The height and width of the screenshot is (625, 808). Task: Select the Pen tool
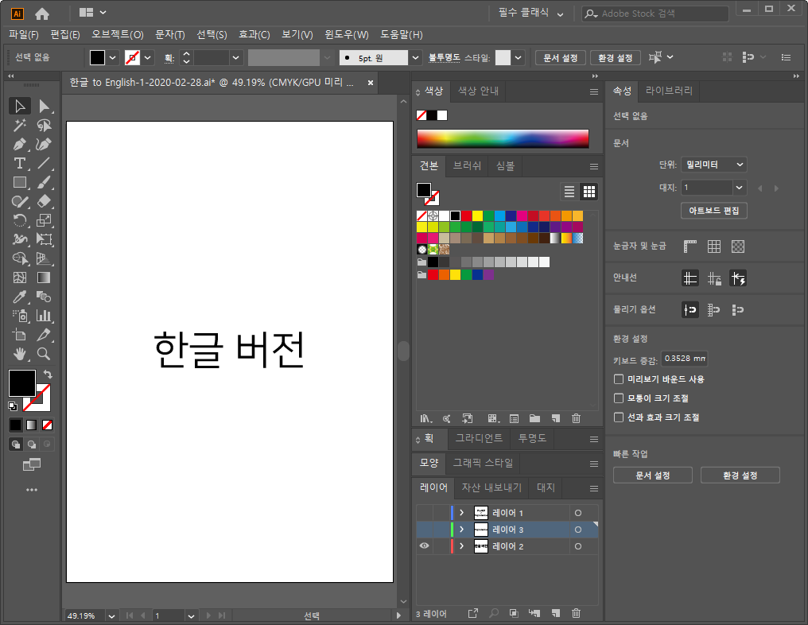[x=20, y=144]
